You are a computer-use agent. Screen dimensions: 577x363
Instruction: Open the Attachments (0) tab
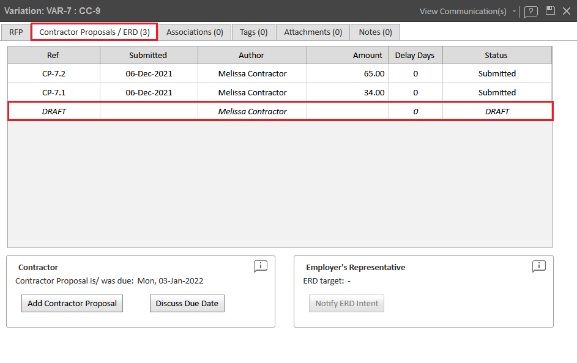(x=313, y=32)
